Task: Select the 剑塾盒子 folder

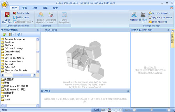Action: pyautogui.click(x=7, y=93)
